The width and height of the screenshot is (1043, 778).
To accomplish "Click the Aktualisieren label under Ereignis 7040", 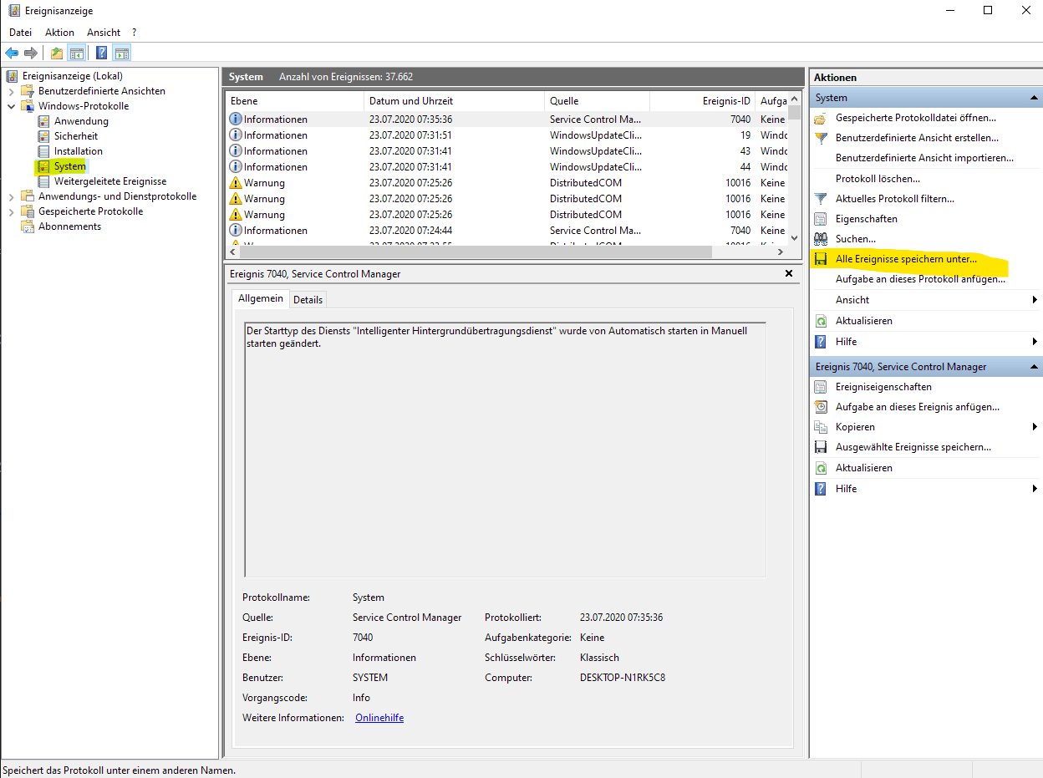I will pyautogui.click(x=864, y=468).
